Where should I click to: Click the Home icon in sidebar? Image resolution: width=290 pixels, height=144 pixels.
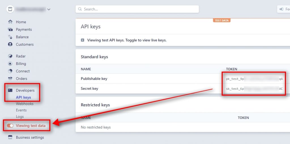[10, 22]
